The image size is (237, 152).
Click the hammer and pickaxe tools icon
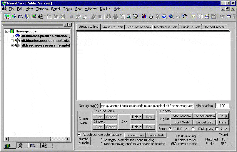click(185, 16)
